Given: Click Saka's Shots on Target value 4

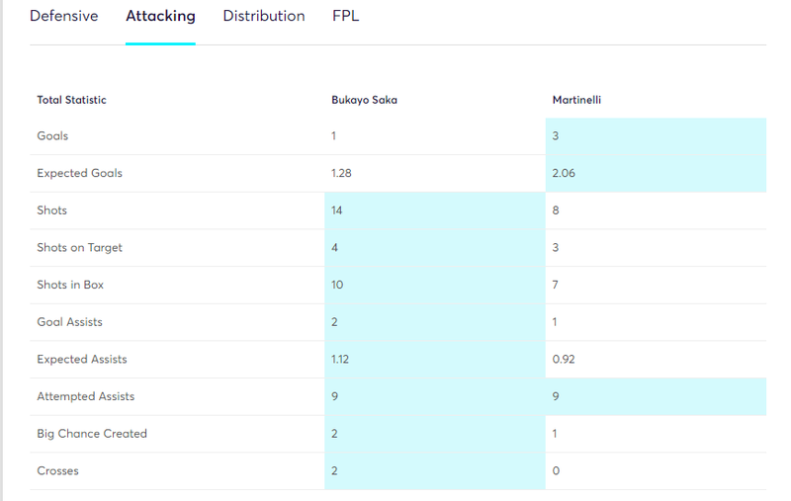Looking at the screenshot, I should coord(334,247).
